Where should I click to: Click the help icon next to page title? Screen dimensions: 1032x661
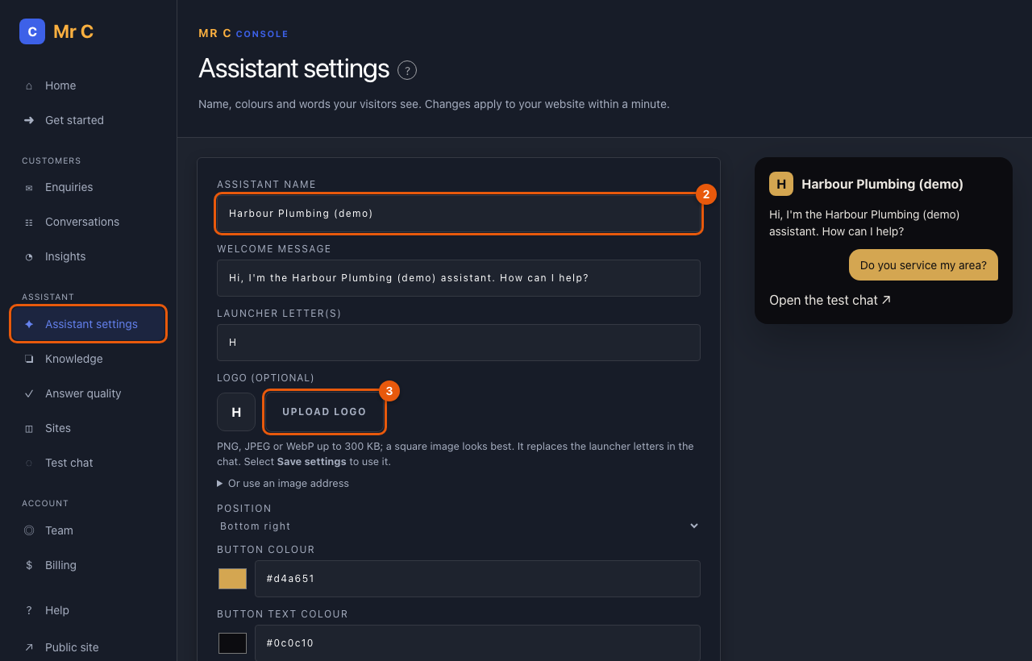click(407, 70)
